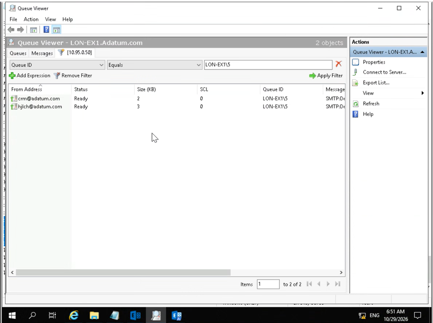
Task: Go to previous page of items
Action: [x=319, y=284]
